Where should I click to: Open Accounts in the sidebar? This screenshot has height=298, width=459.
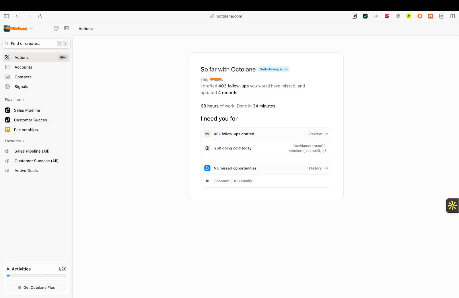tap(36, 67)
